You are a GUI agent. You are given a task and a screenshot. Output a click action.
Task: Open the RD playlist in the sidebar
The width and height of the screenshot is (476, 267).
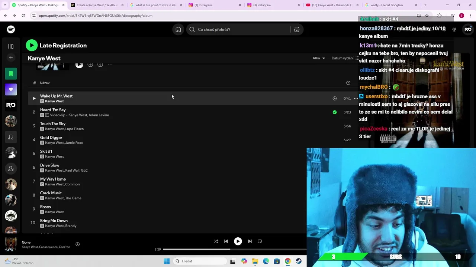tap(11, 105)
